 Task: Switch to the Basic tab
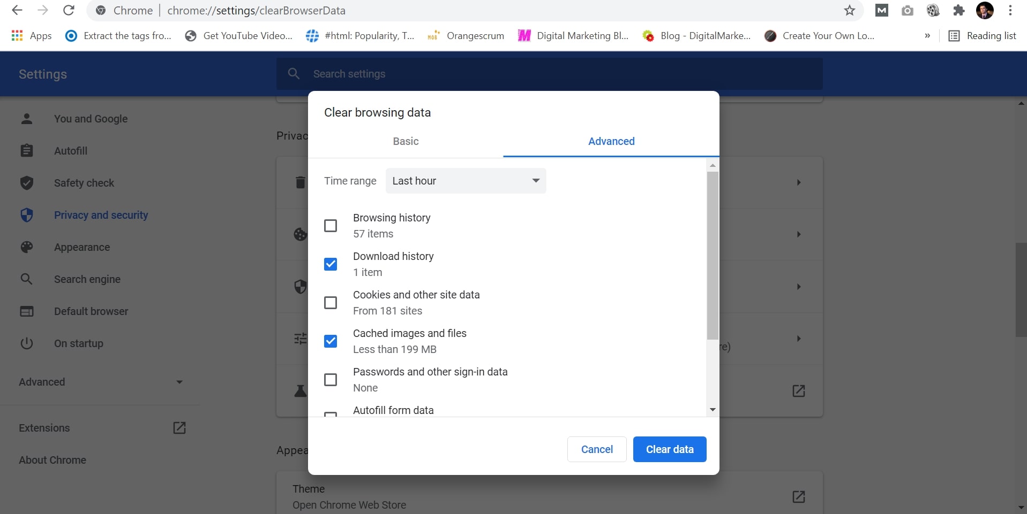pos(406,141)
